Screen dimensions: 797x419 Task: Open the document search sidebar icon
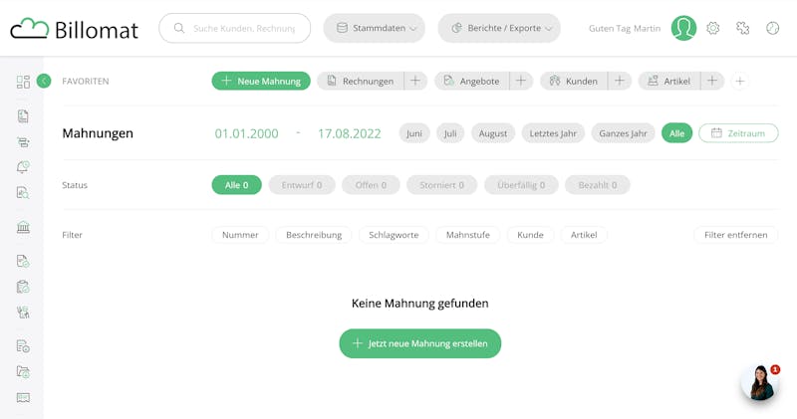tap(23, 192)
